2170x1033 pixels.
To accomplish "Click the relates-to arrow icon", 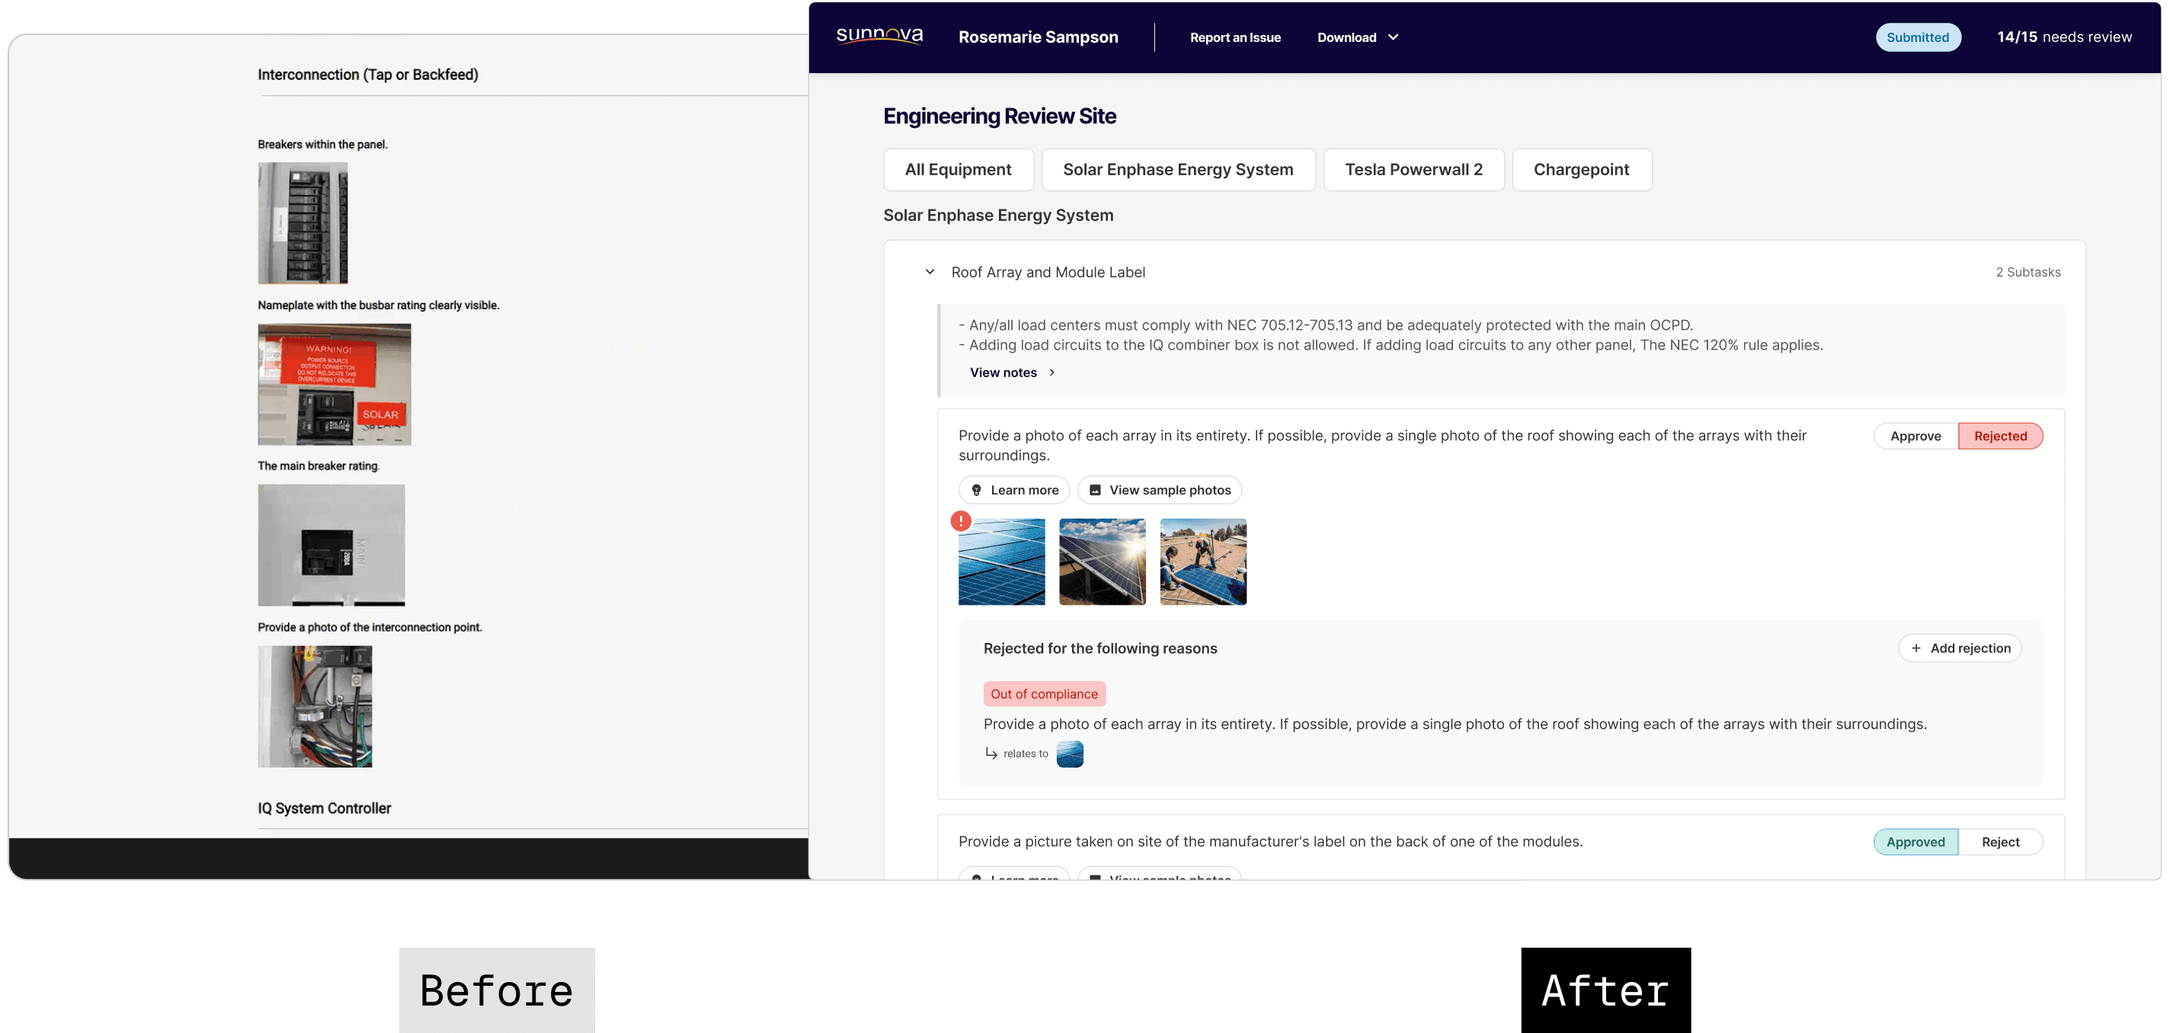I will tap(991, 753).
